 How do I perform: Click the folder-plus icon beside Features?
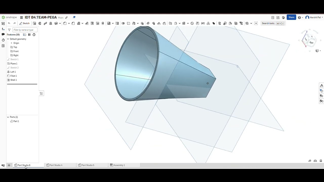(25, 35)
